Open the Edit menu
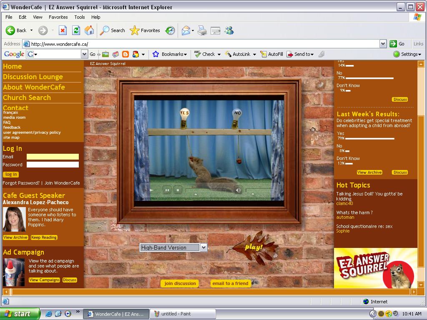 [x=23, y=17]
